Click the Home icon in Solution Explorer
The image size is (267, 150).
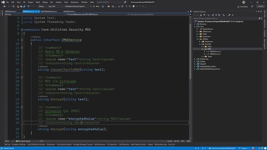click(x=201, y=15)
